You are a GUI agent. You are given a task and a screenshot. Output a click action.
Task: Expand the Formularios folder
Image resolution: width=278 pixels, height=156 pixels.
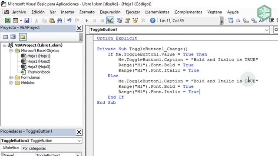11,78
